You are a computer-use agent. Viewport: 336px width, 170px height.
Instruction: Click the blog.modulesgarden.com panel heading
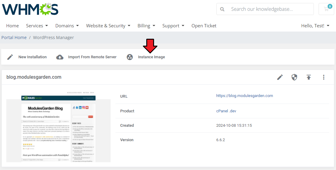click(x=34, y=77)
